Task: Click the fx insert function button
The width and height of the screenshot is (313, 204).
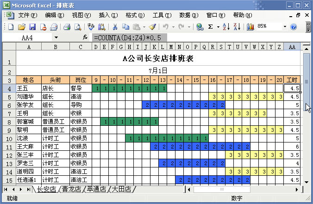Action: [x=85, y=37]
